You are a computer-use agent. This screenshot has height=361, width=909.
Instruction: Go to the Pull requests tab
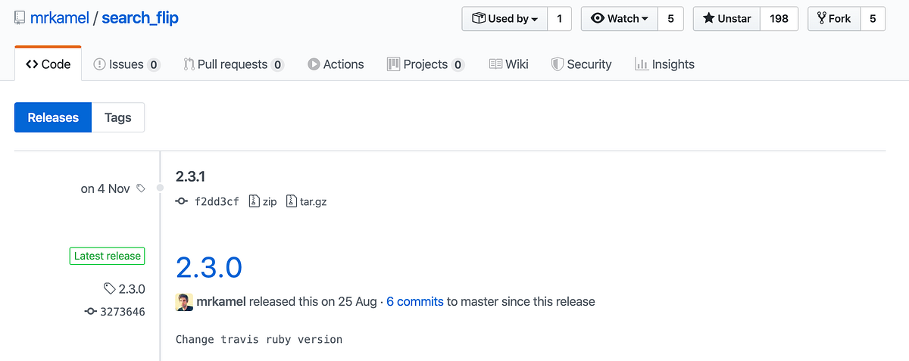pos(233,64)
